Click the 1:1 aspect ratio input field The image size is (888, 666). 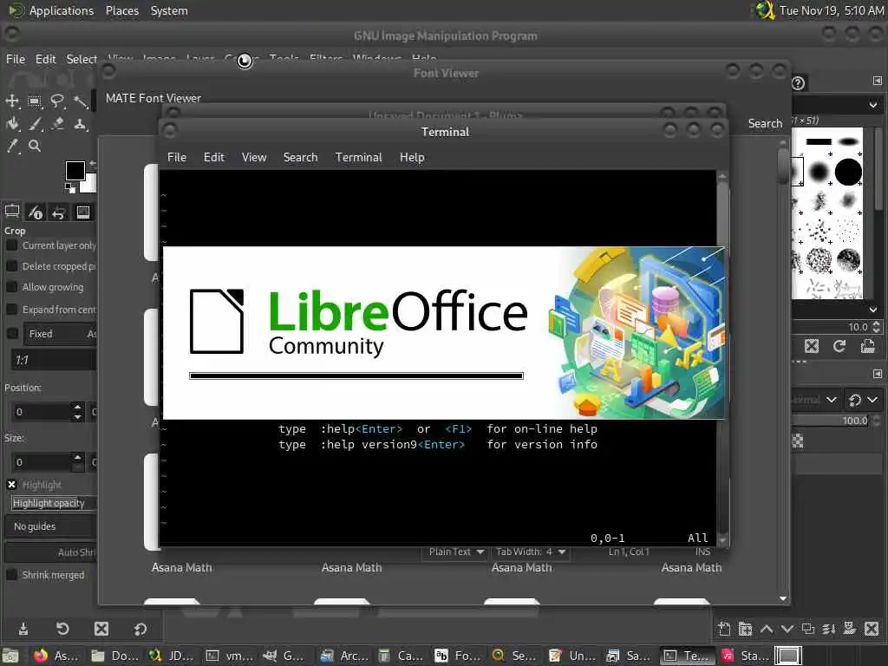click(54, 360)
